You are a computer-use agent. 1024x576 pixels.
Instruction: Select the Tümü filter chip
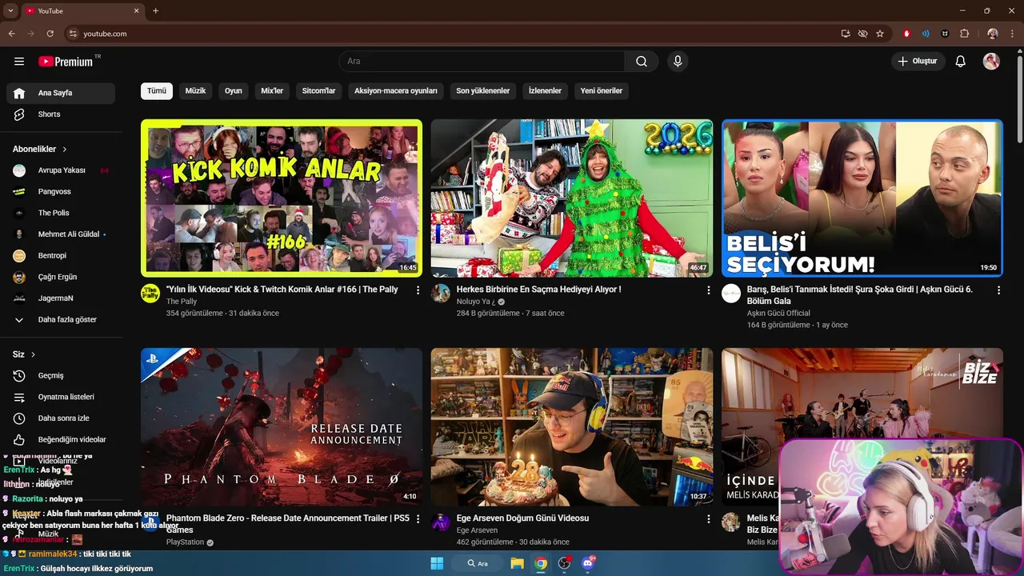[x=157, y=91]
